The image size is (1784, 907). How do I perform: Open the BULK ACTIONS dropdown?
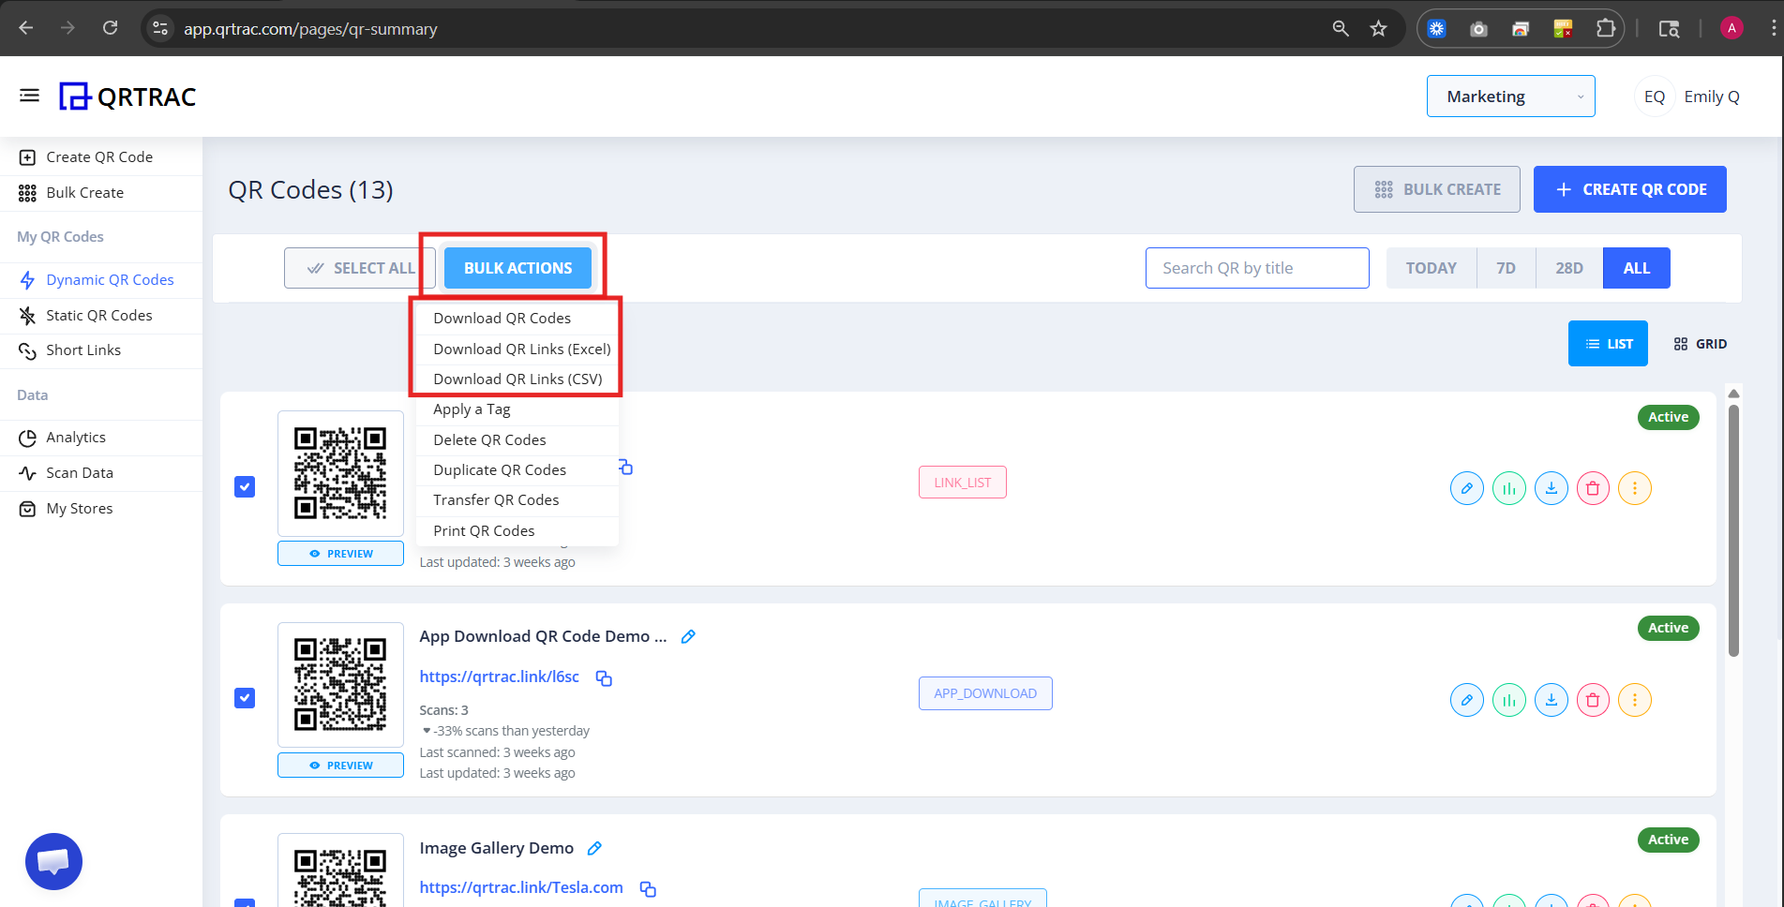[517, 267]
